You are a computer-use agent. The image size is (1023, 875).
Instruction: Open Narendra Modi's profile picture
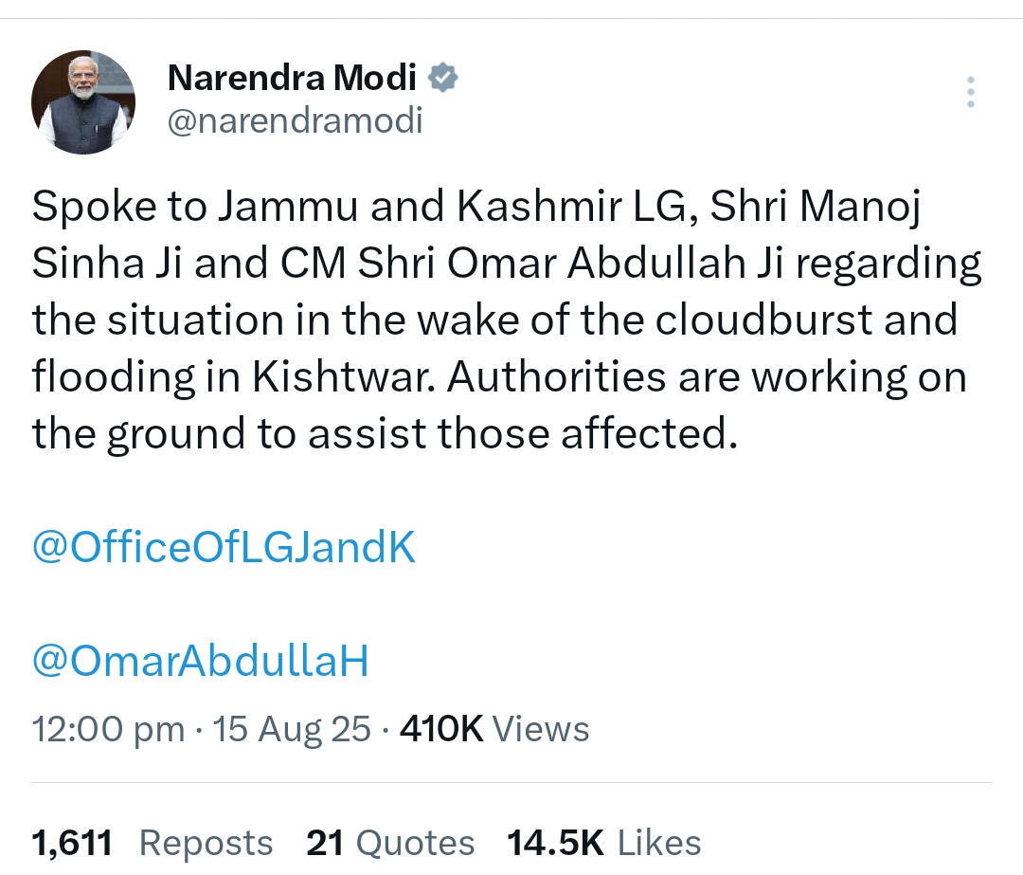click(83, 102)
